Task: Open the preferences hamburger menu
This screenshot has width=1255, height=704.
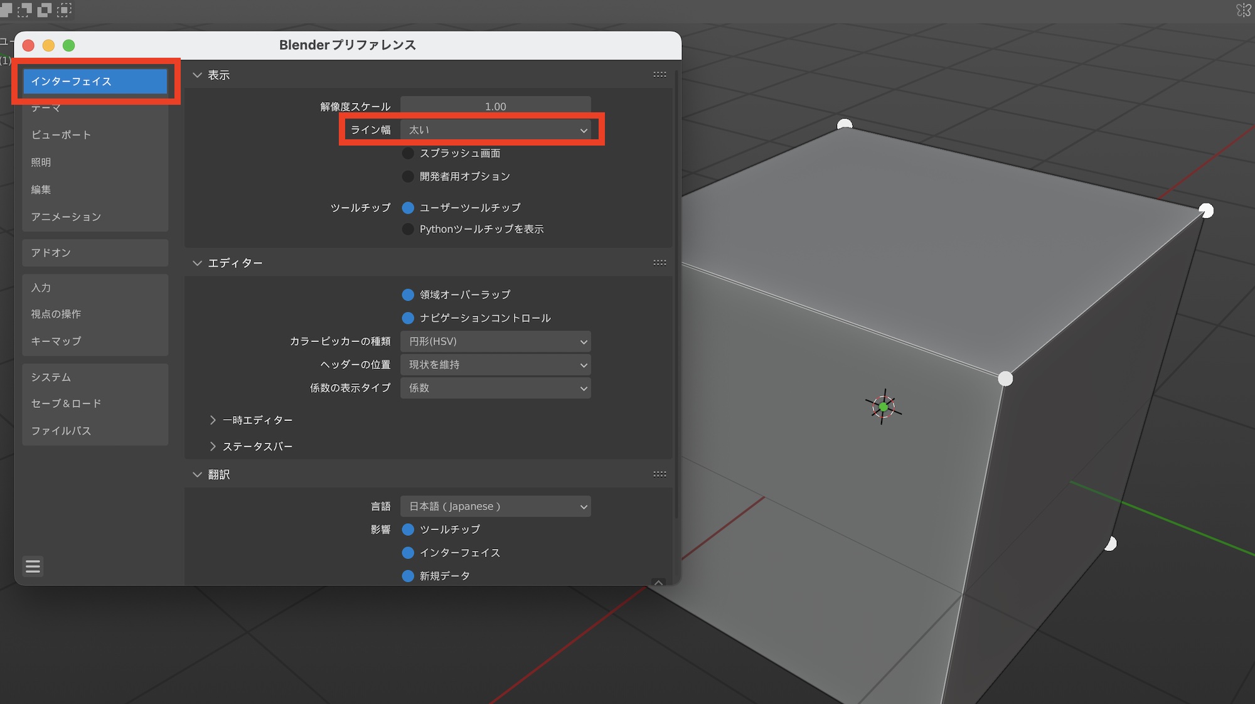Action: point(33,567)
